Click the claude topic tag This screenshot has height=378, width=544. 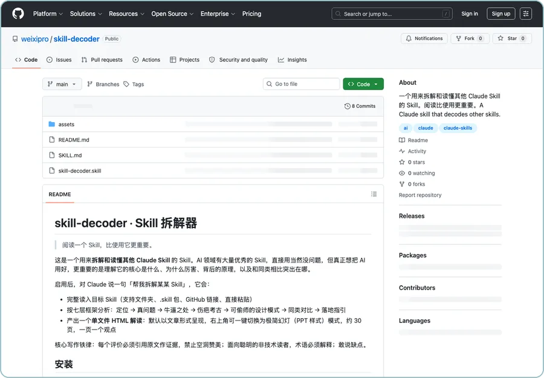pyautogui.click(x=426, y=128)
